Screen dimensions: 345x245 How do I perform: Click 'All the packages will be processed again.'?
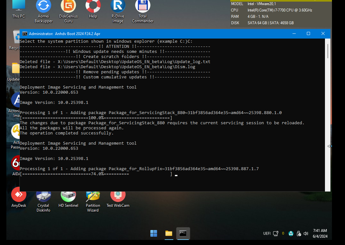tap(72, 128)
